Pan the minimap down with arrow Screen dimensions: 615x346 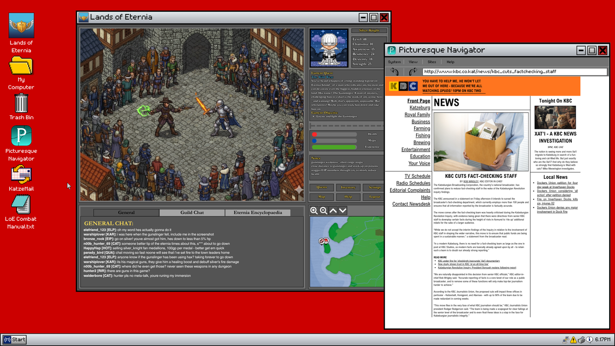[343, 210]
